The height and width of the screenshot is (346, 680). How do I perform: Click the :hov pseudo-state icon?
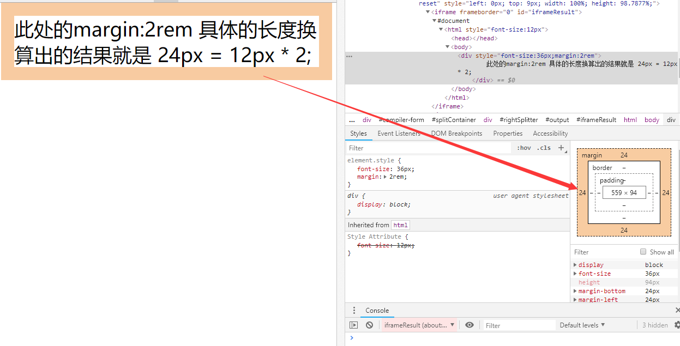[523, 147]
